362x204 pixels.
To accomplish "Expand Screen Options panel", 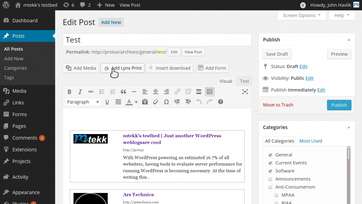I will [302, 15].
